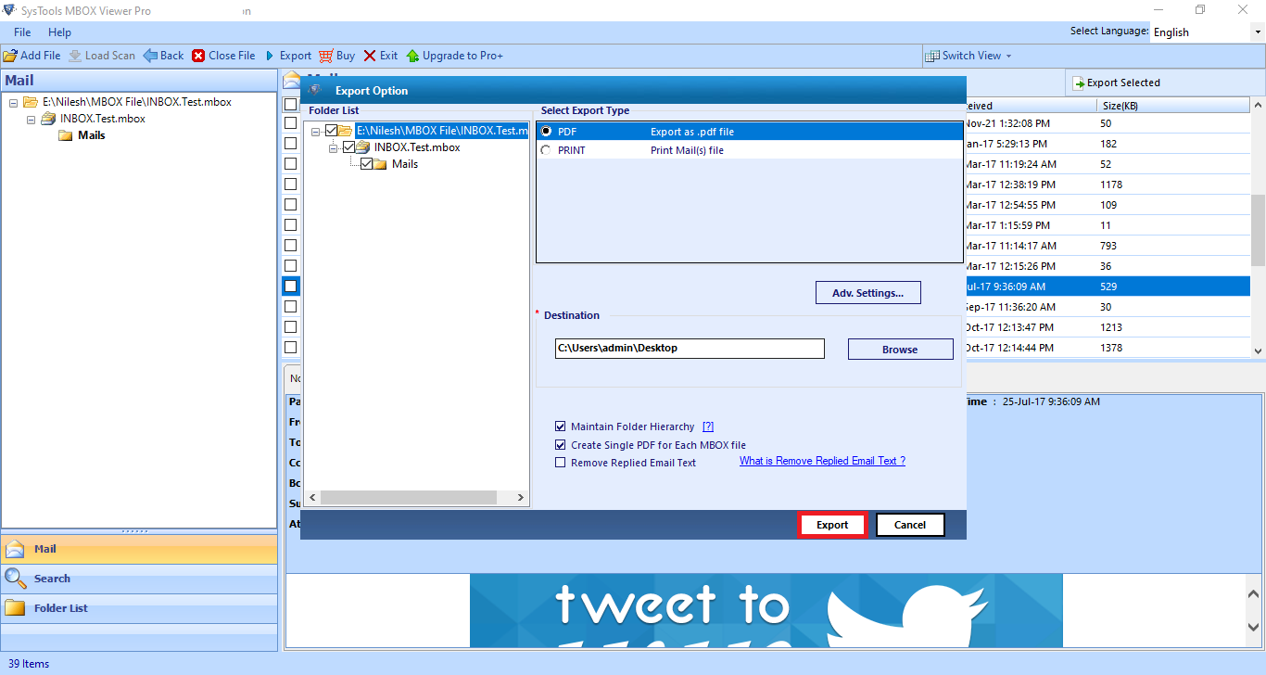Click the Mails folder icon in left tree

[x=66, y=135]
